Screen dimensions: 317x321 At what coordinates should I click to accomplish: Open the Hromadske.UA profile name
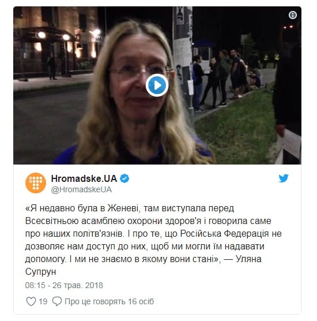84,178
